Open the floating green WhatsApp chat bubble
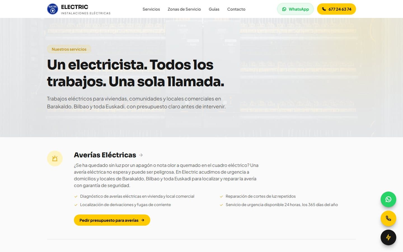The height and width of the screenshot is (252, 403). coord(388,199)
